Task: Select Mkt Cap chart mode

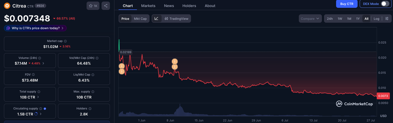Action: (x=140, y=19)
